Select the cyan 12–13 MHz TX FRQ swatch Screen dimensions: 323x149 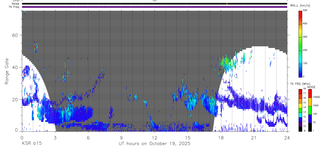pyautogui.click(x=300, y=115)
